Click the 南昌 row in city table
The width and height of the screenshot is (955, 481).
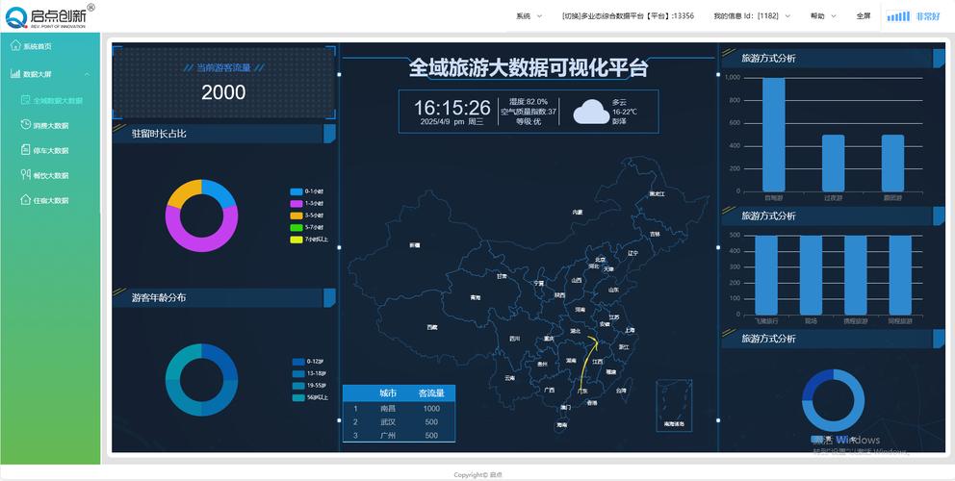point(399,409)
